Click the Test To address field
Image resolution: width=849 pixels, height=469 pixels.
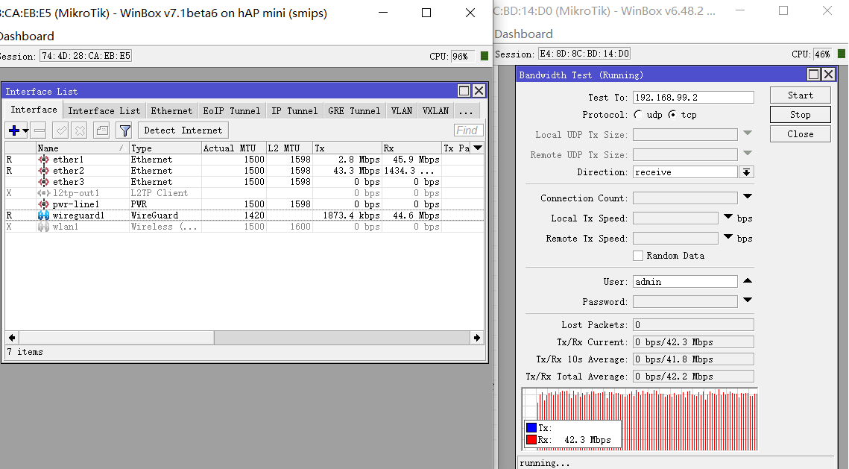coord(692,98)
